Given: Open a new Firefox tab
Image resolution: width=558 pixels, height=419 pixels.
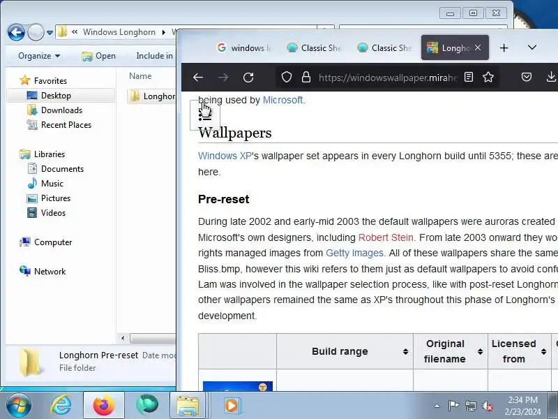Looking at the screenshot, I should 504,47.
